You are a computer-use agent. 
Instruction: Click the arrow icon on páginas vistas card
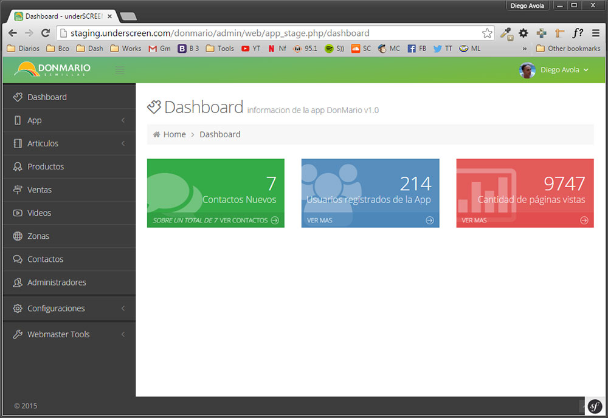coord(584,220)
